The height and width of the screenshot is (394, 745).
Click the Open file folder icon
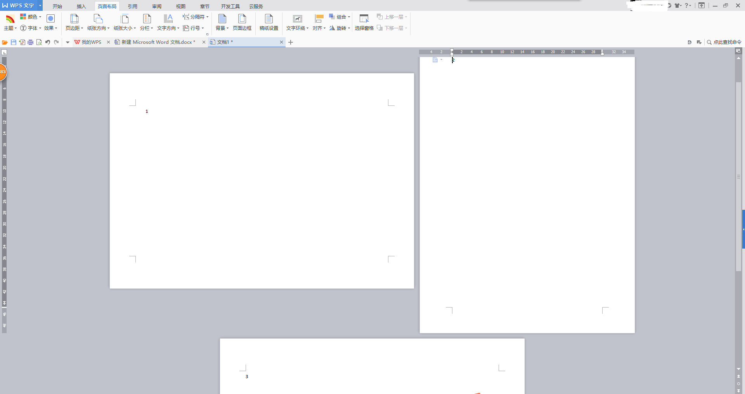(x=5, y=42)
